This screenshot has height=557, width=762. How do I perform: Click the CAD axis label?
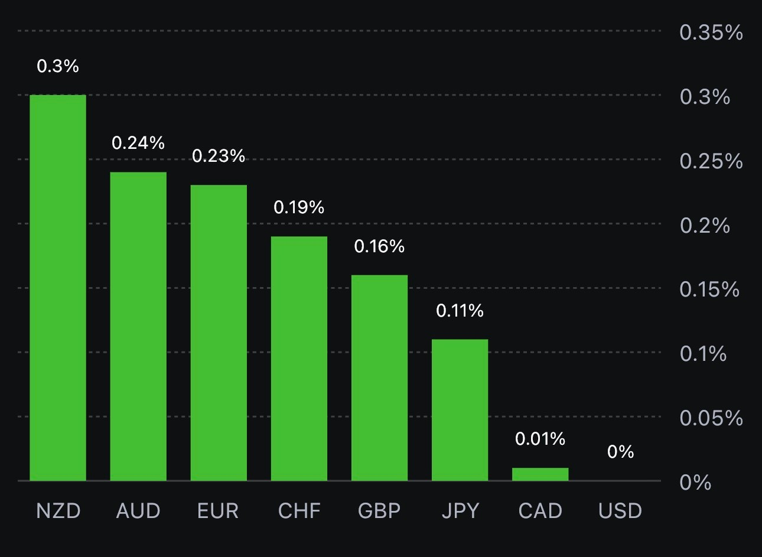pos(540,511)
